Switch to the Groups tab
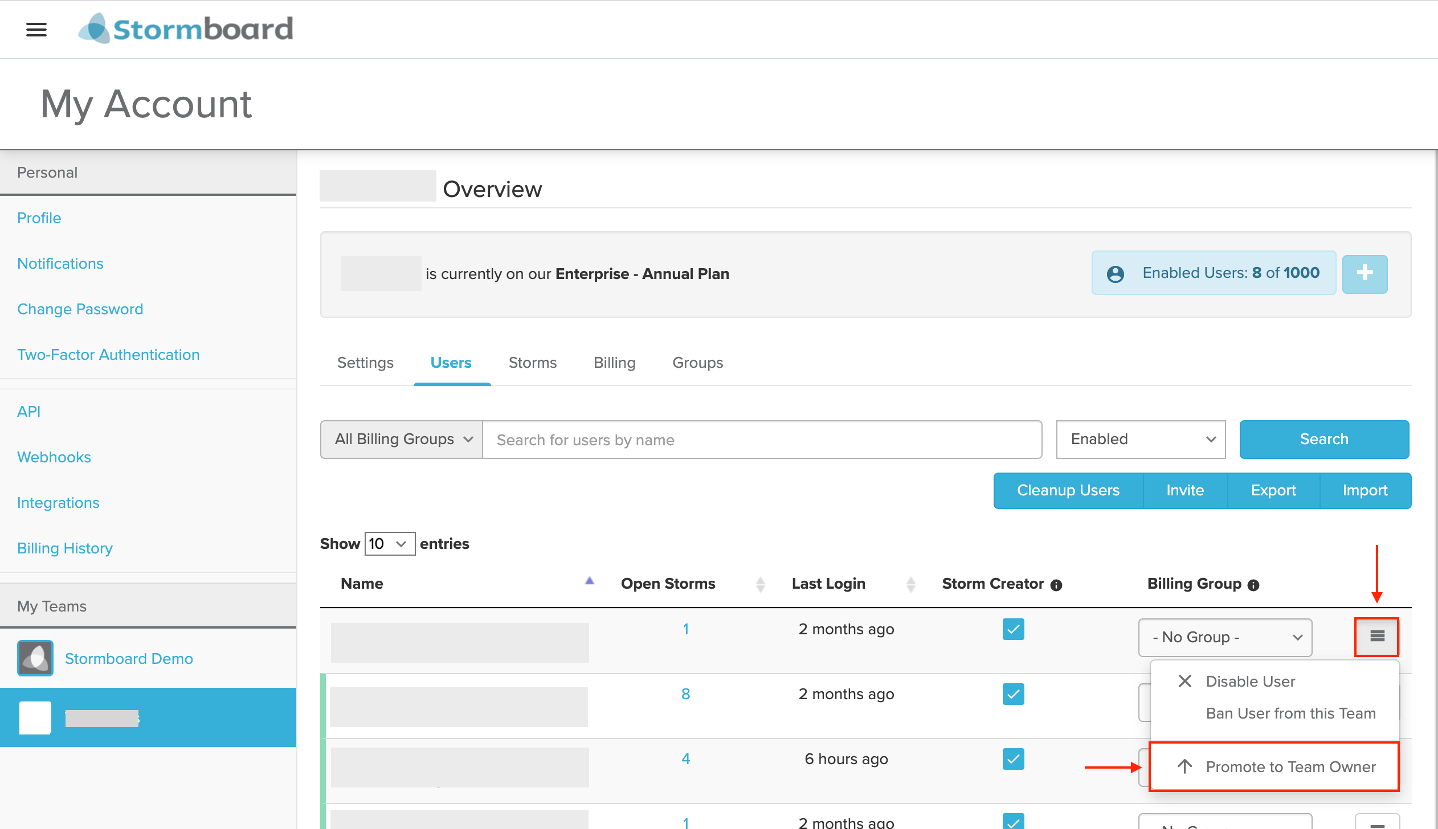1438x829 pixels. 698,362
